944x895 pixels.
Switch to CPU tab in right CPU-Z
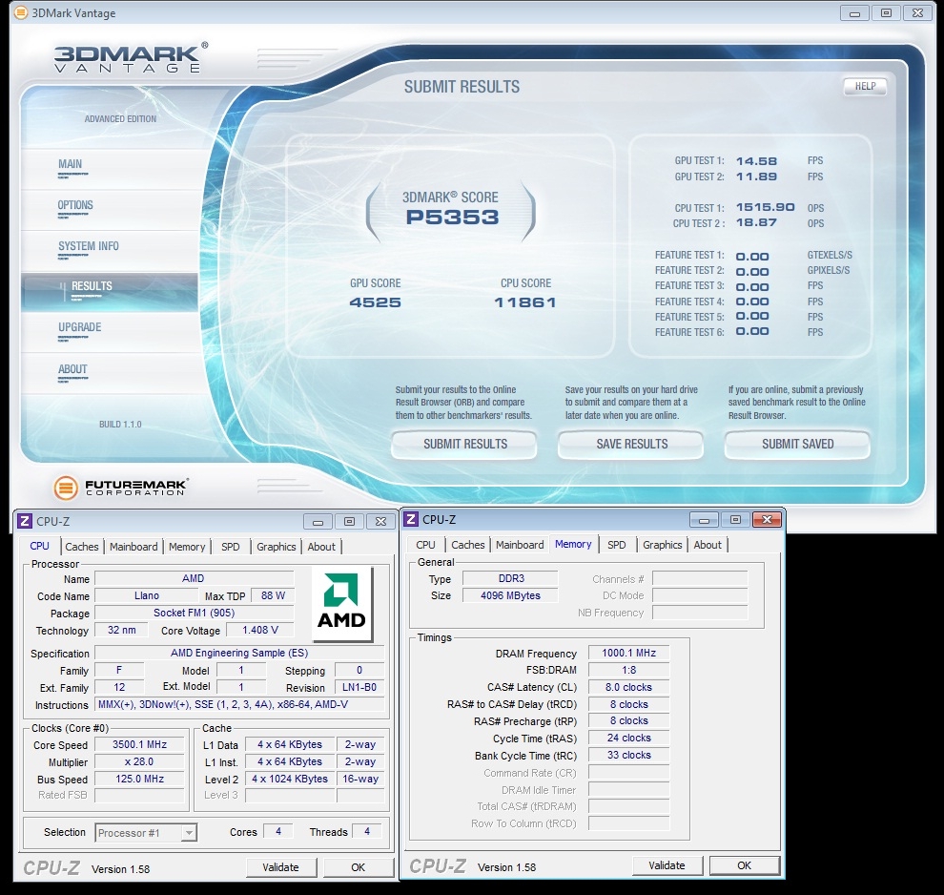425,545
